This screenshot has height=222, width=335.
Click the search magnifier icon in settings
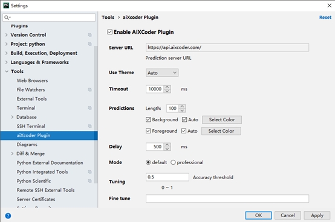[x=7, y=17]
